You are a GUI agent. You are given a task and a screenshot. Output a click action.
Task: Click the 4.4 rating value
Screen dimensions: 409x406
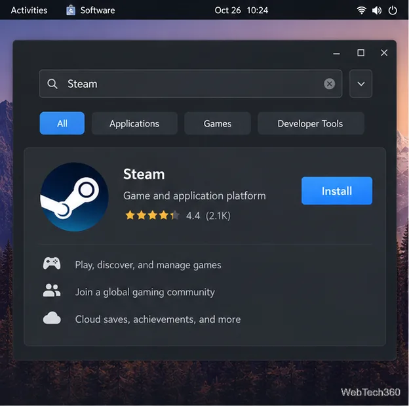[193, 216]
